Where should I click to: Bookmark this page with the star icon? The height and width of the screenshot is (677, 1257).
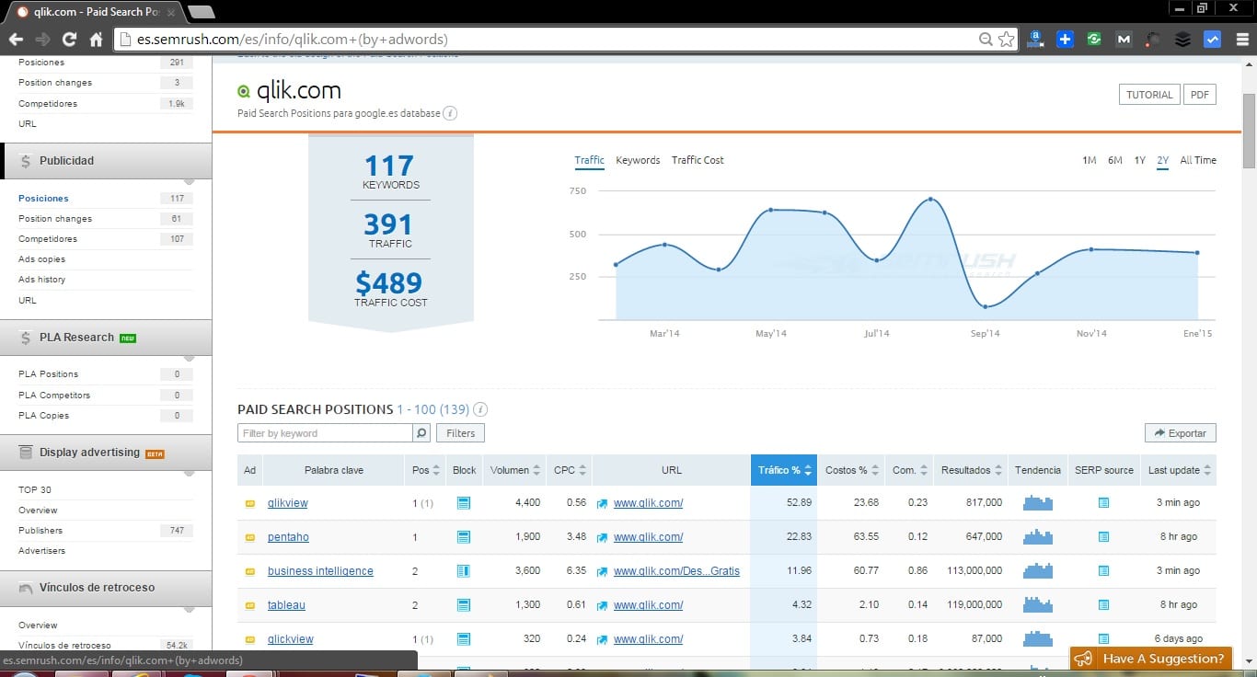1006,40
